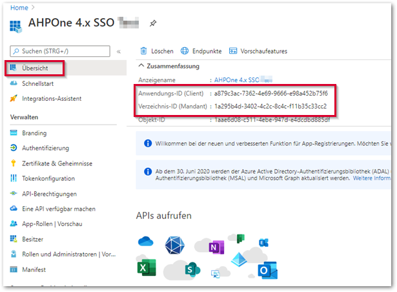Click the green Planner icon
The image size is (397, 292).
241,238
